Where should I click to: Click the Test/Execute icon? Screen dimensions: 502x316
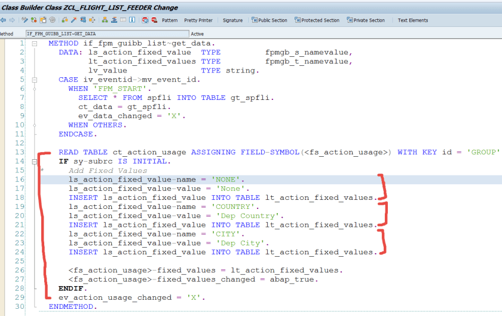(x=83, y=20)
